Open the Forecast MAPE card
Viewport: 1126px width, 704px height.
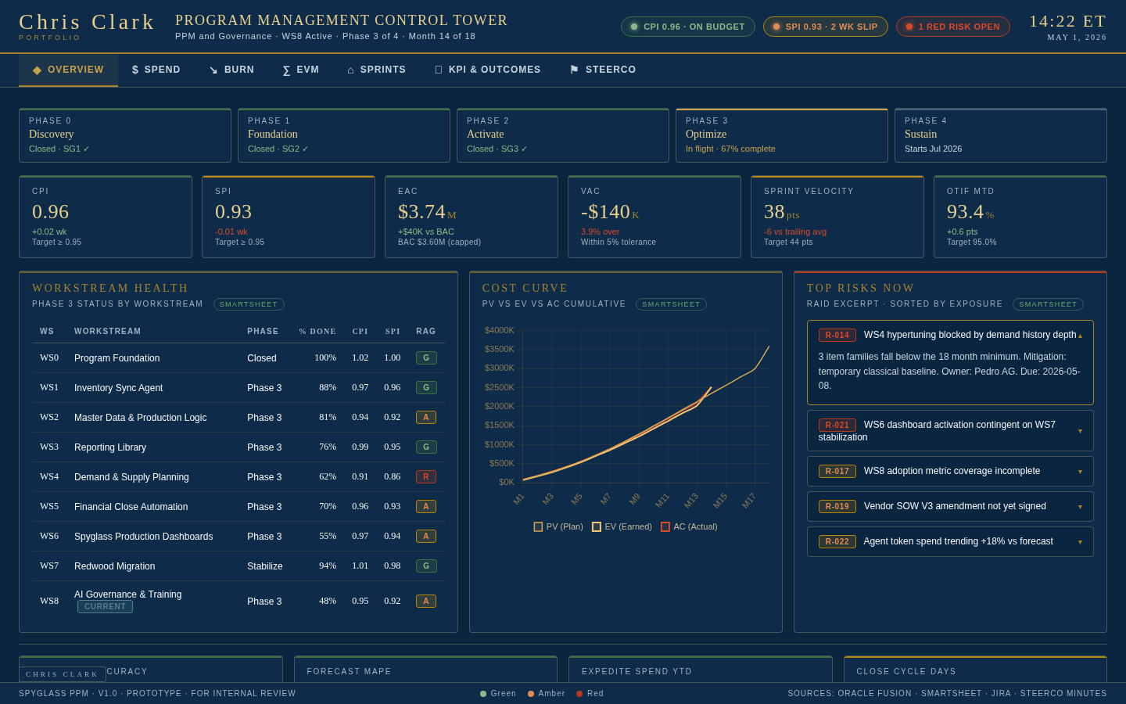pos(425,670)
